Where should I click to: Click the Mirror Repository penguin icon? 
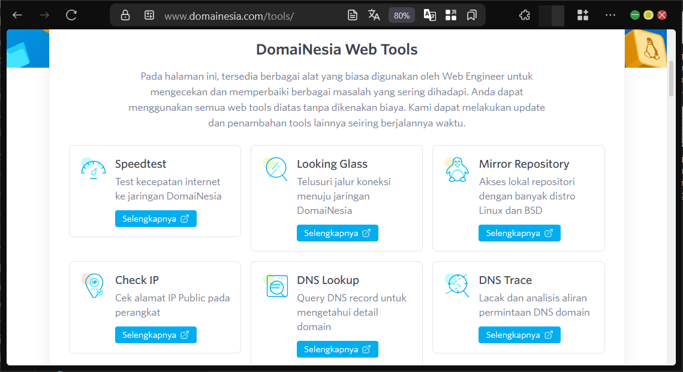tap(457, 170)
